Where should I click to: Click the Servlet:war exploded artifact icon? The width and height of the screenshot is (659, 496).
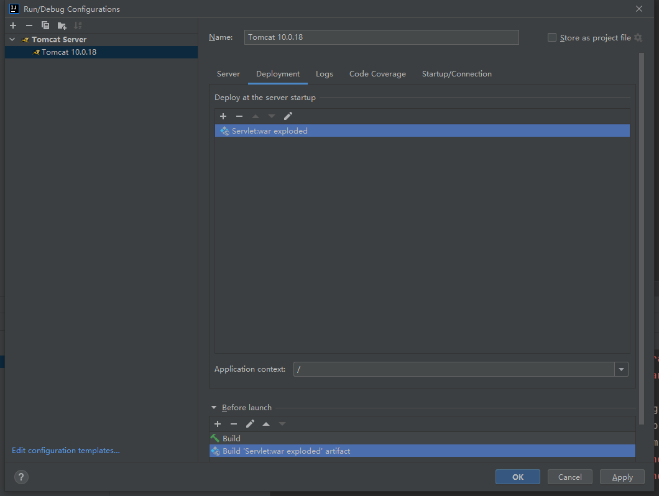(x=225, y=131)
